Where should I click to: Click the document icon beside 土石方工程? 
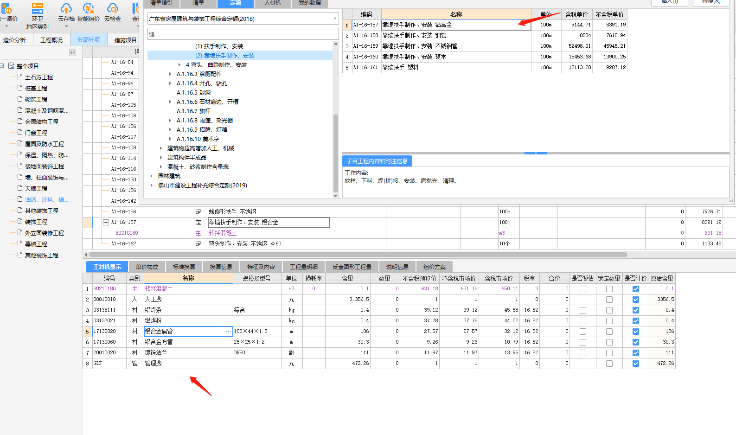pos(20,77)
